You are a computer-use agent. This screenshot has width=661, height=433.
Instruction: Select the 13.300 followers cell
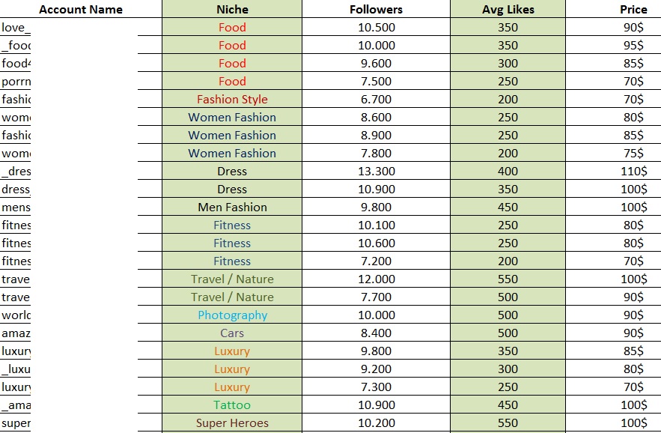tap(376, 172)
